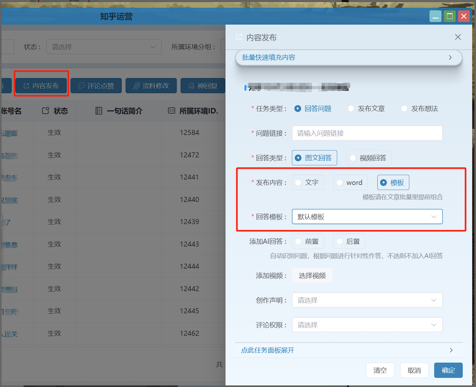Screen dimensions: 476x387
Task: Click environment ID cell 12445
Action: [x=189, y=311]
